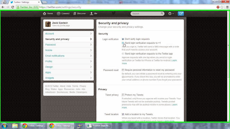Screen dimensions: 230x129
Task: Close the Twitter / Settings tab
Action: tap(39, 2)
